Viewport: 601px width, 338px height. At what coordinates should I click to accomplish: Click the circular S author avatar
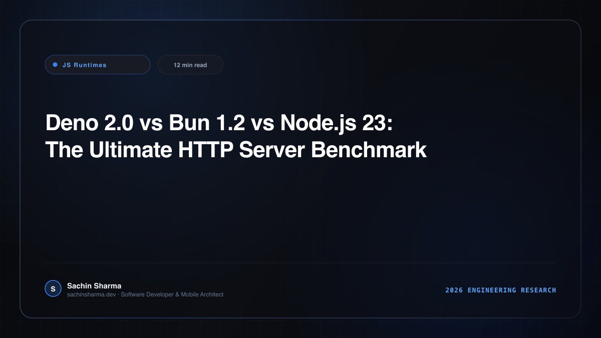coord(53,289)
